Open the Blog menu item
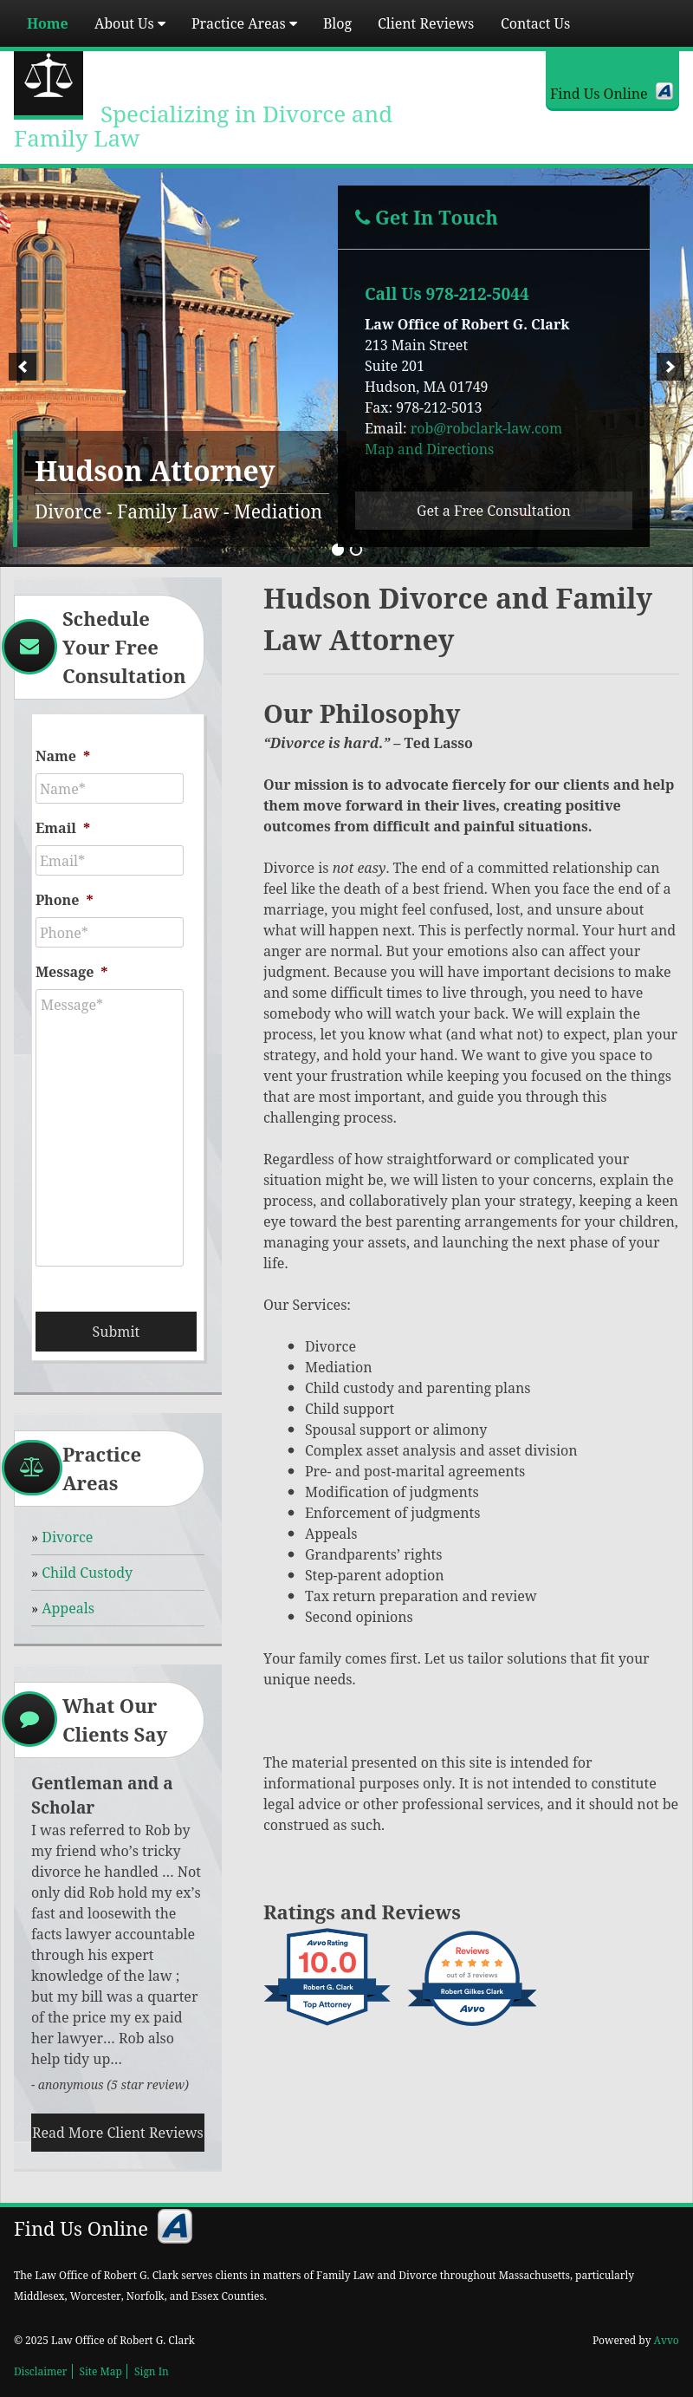693x2397 pixels. click(x=337, y=23)
